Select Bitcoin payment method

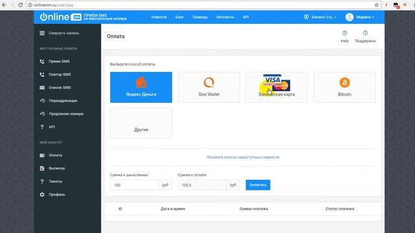(x=344, y=87)
